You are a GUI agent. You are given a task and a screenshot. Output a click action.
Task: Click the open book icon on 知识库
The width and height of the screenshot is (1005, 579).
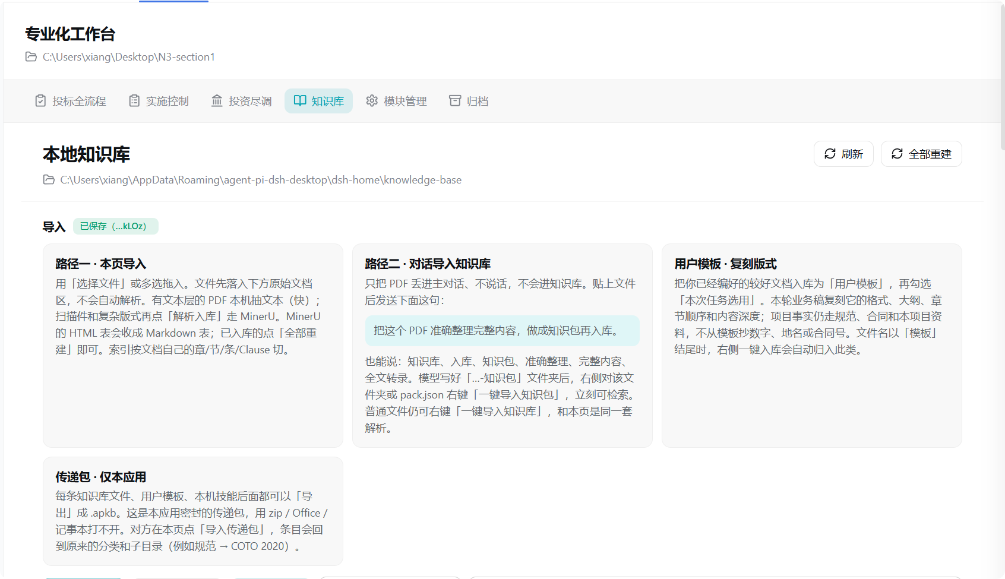[300, 101]
